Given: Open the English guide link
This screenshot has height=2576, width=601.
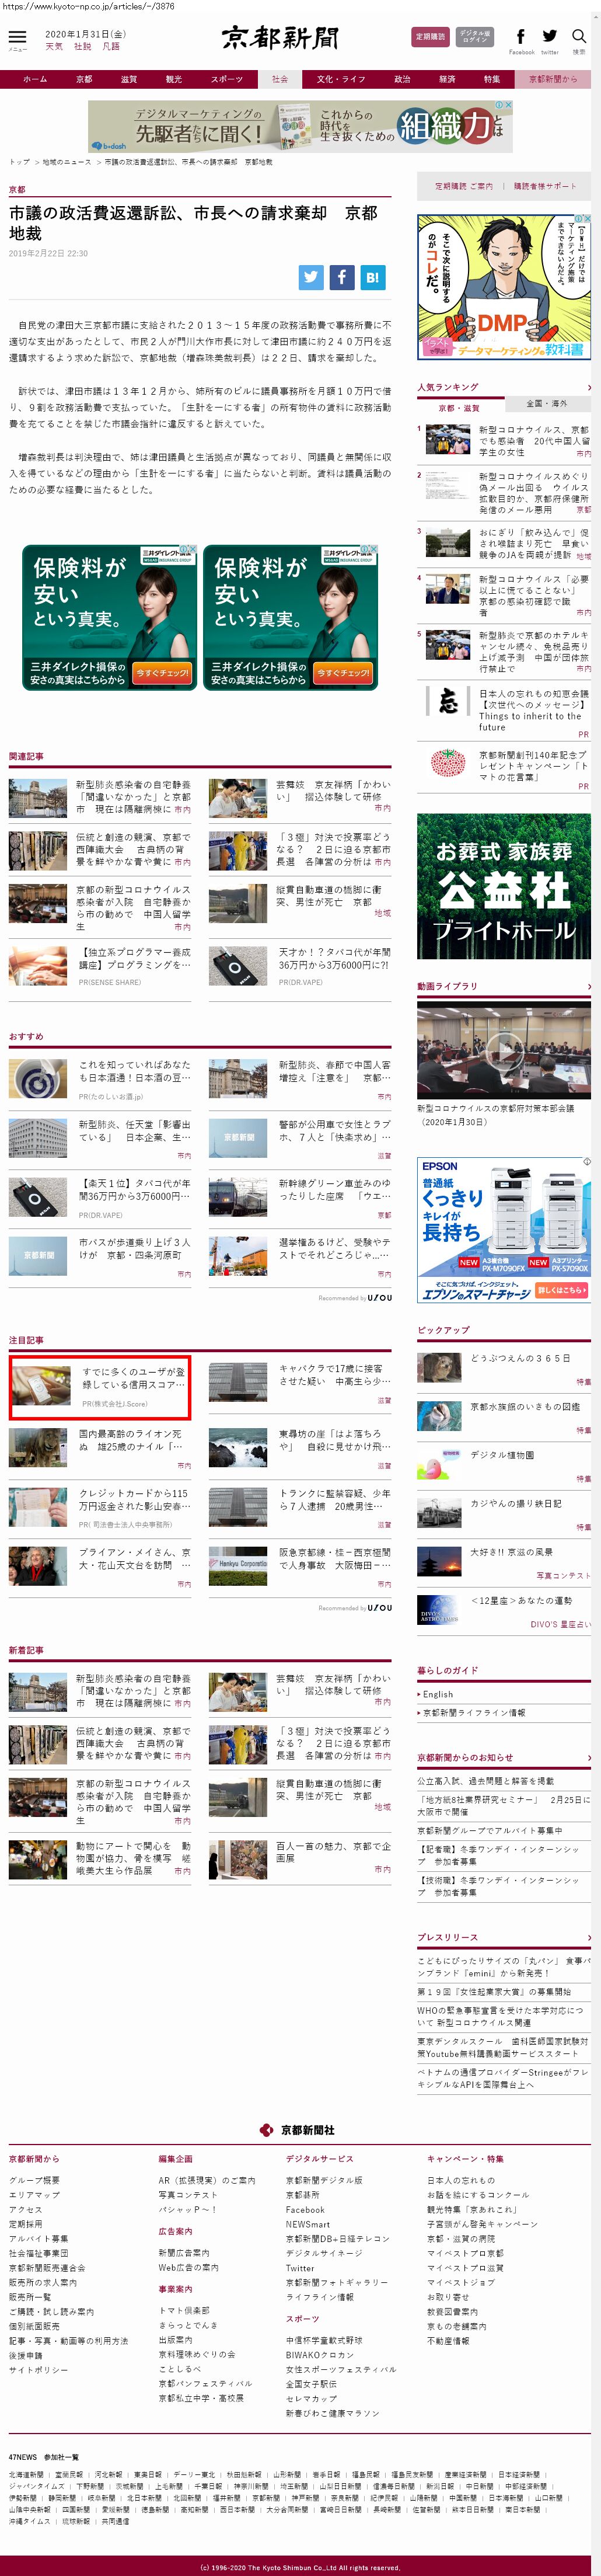Looking at the screenshot, I should click(x=438, y=1694).
